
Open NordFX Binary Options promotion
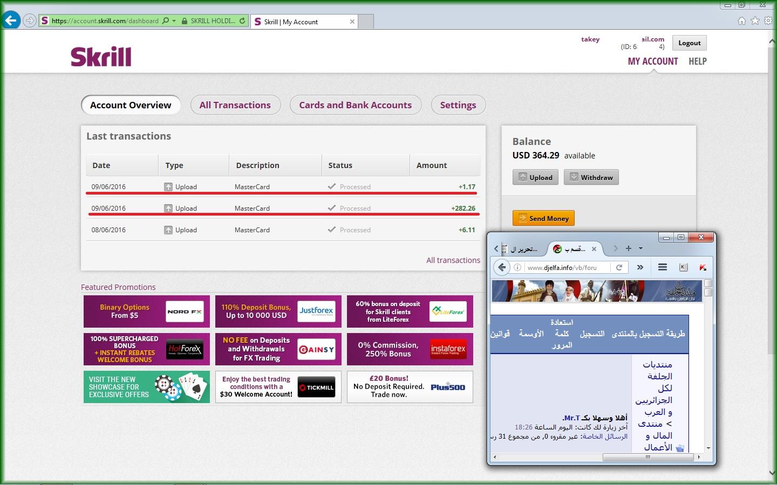tap(147, 311)
